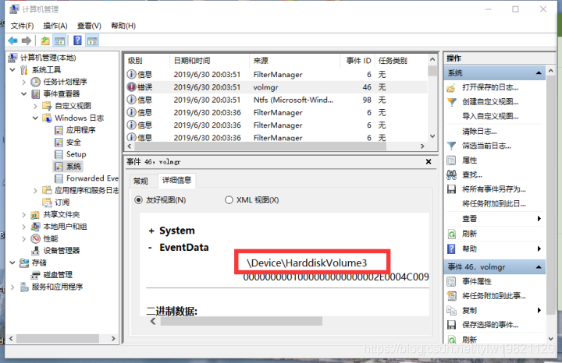This screenshot has height=363, width=562.
Task: Click 导入自定义视图 action
Action: 490,116
